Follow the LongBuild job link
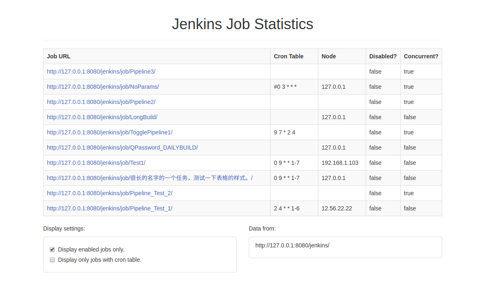 pyautogui.click(x=102, y=117)
